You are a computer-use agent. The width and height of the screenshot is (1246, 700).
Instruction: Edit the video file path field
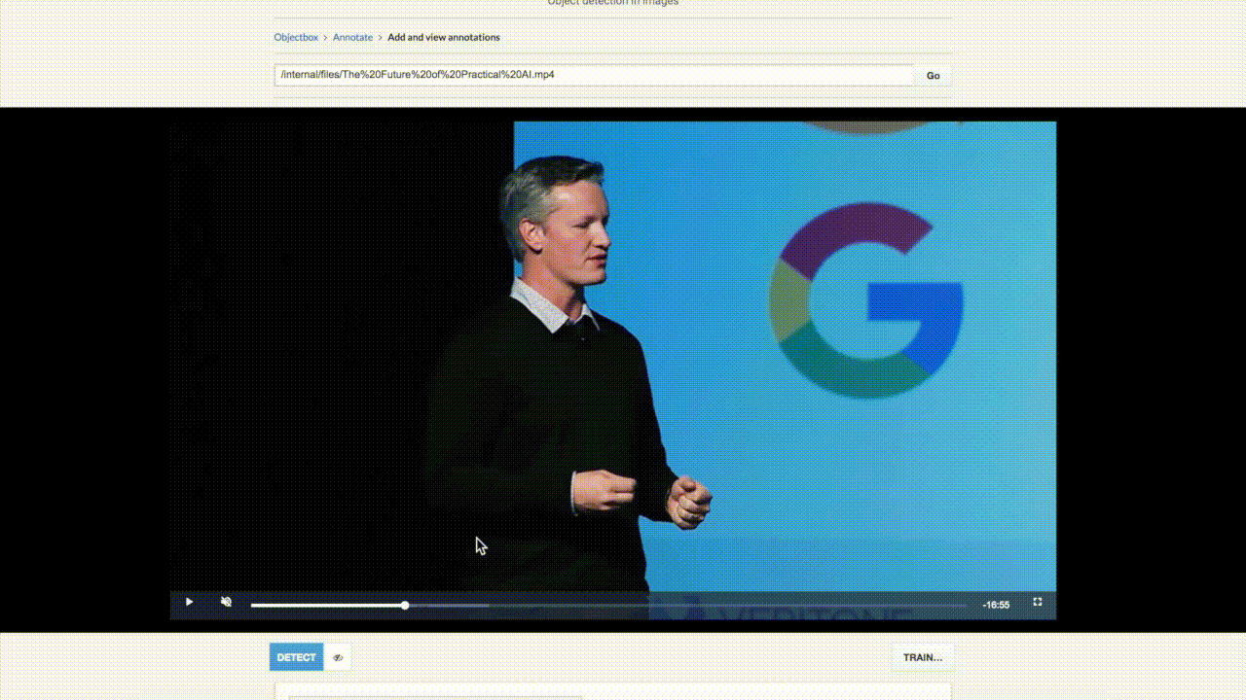[595, 75]
